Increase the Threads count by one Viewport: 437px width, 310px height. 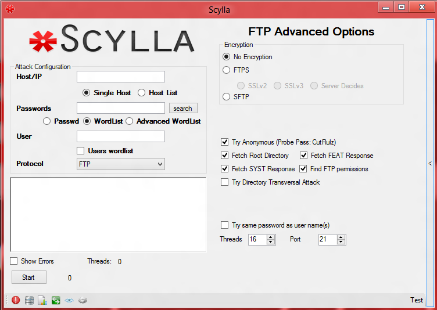271,237
